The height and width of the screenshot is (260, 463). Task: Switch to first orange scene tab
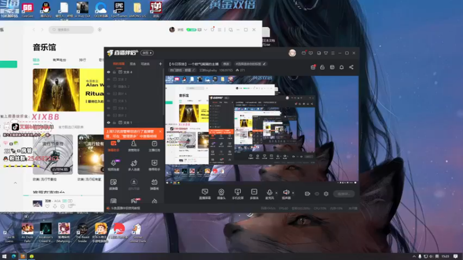point(119,64)
